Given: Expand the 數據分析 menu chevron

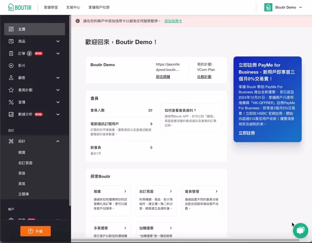Looking at the screenshot, I should (x=58, y=114).
